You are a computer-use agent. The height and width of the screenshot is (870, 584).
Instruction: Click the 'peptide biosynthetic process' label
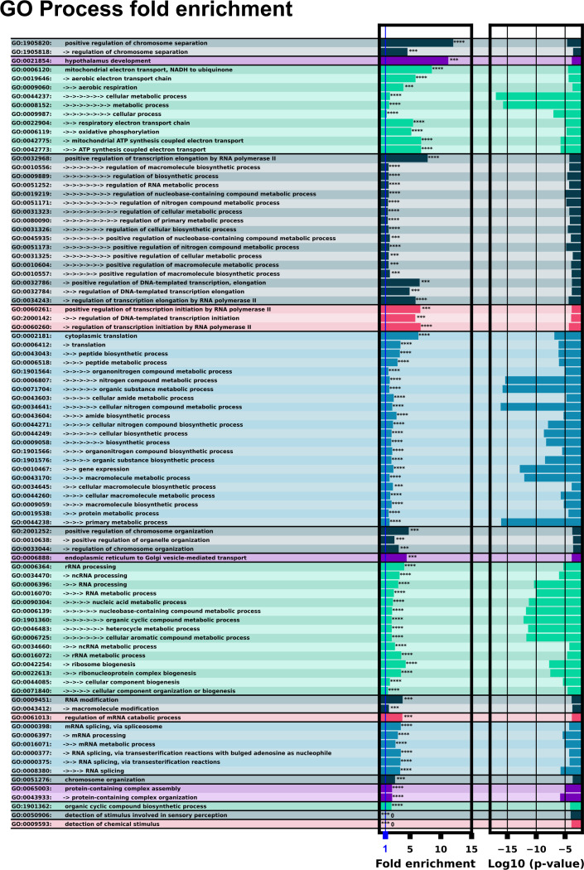coord(123,354)
